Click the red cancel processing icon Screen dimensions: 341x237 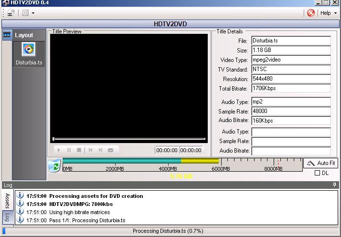coord(311,13)
